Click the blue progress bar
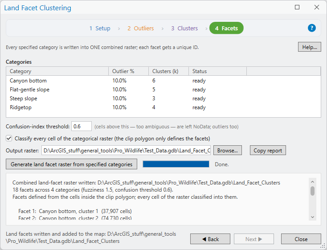Screen dimensions: 327x250 [176, 164]
